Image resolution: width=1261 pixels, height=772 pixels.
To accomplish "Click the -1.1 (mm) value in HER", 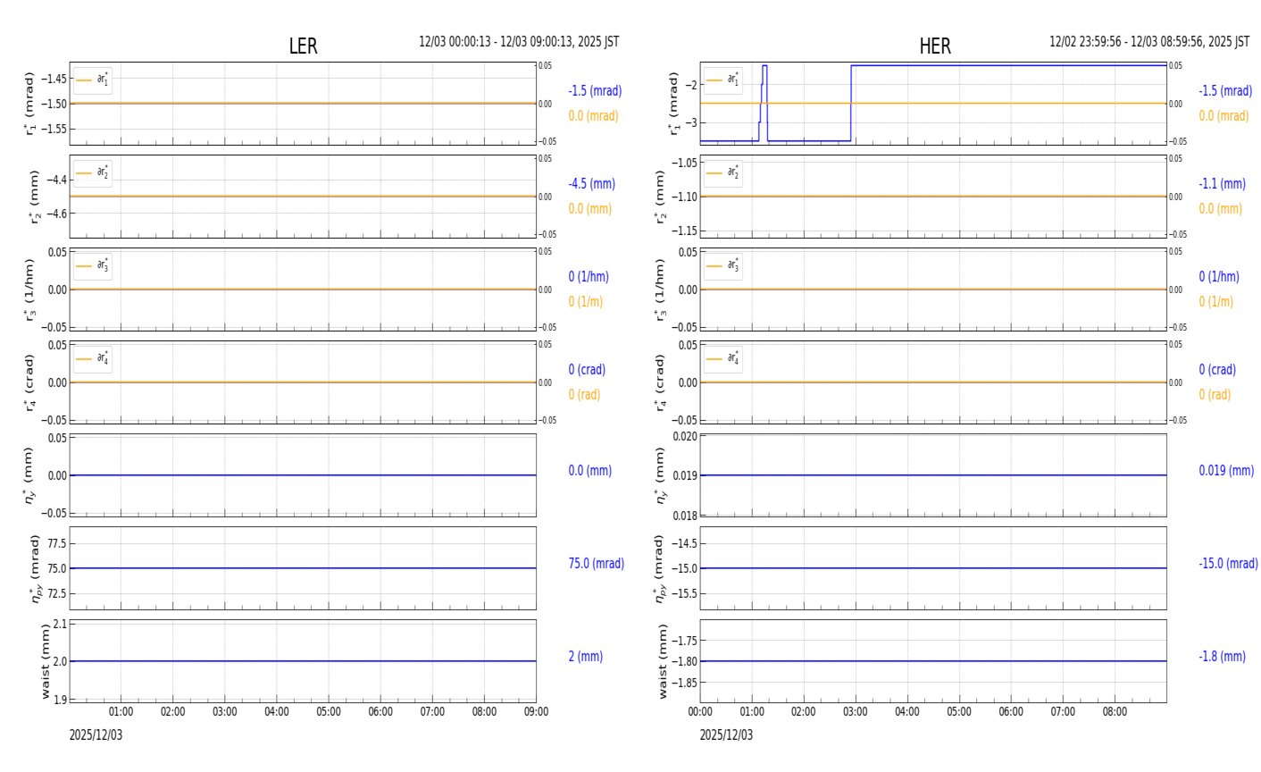I will [1222, 184].
